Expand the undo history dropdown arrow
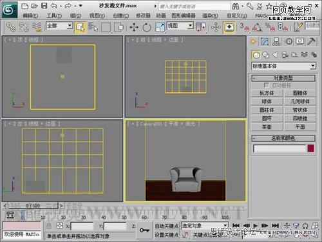Screen dimensions: 322x242 (61, 6)
